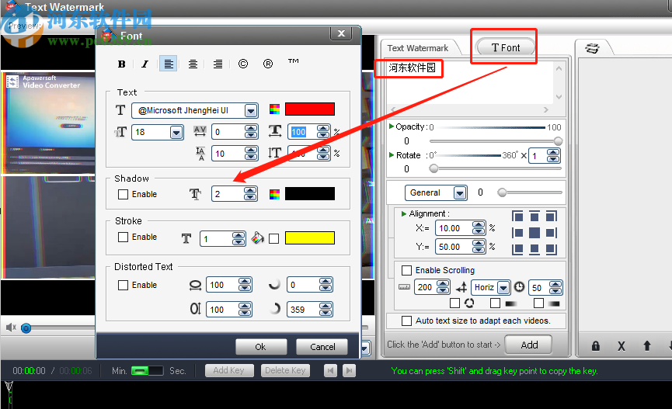Click the Add Key button
This screenshot has height=409, width=672.
229,370
